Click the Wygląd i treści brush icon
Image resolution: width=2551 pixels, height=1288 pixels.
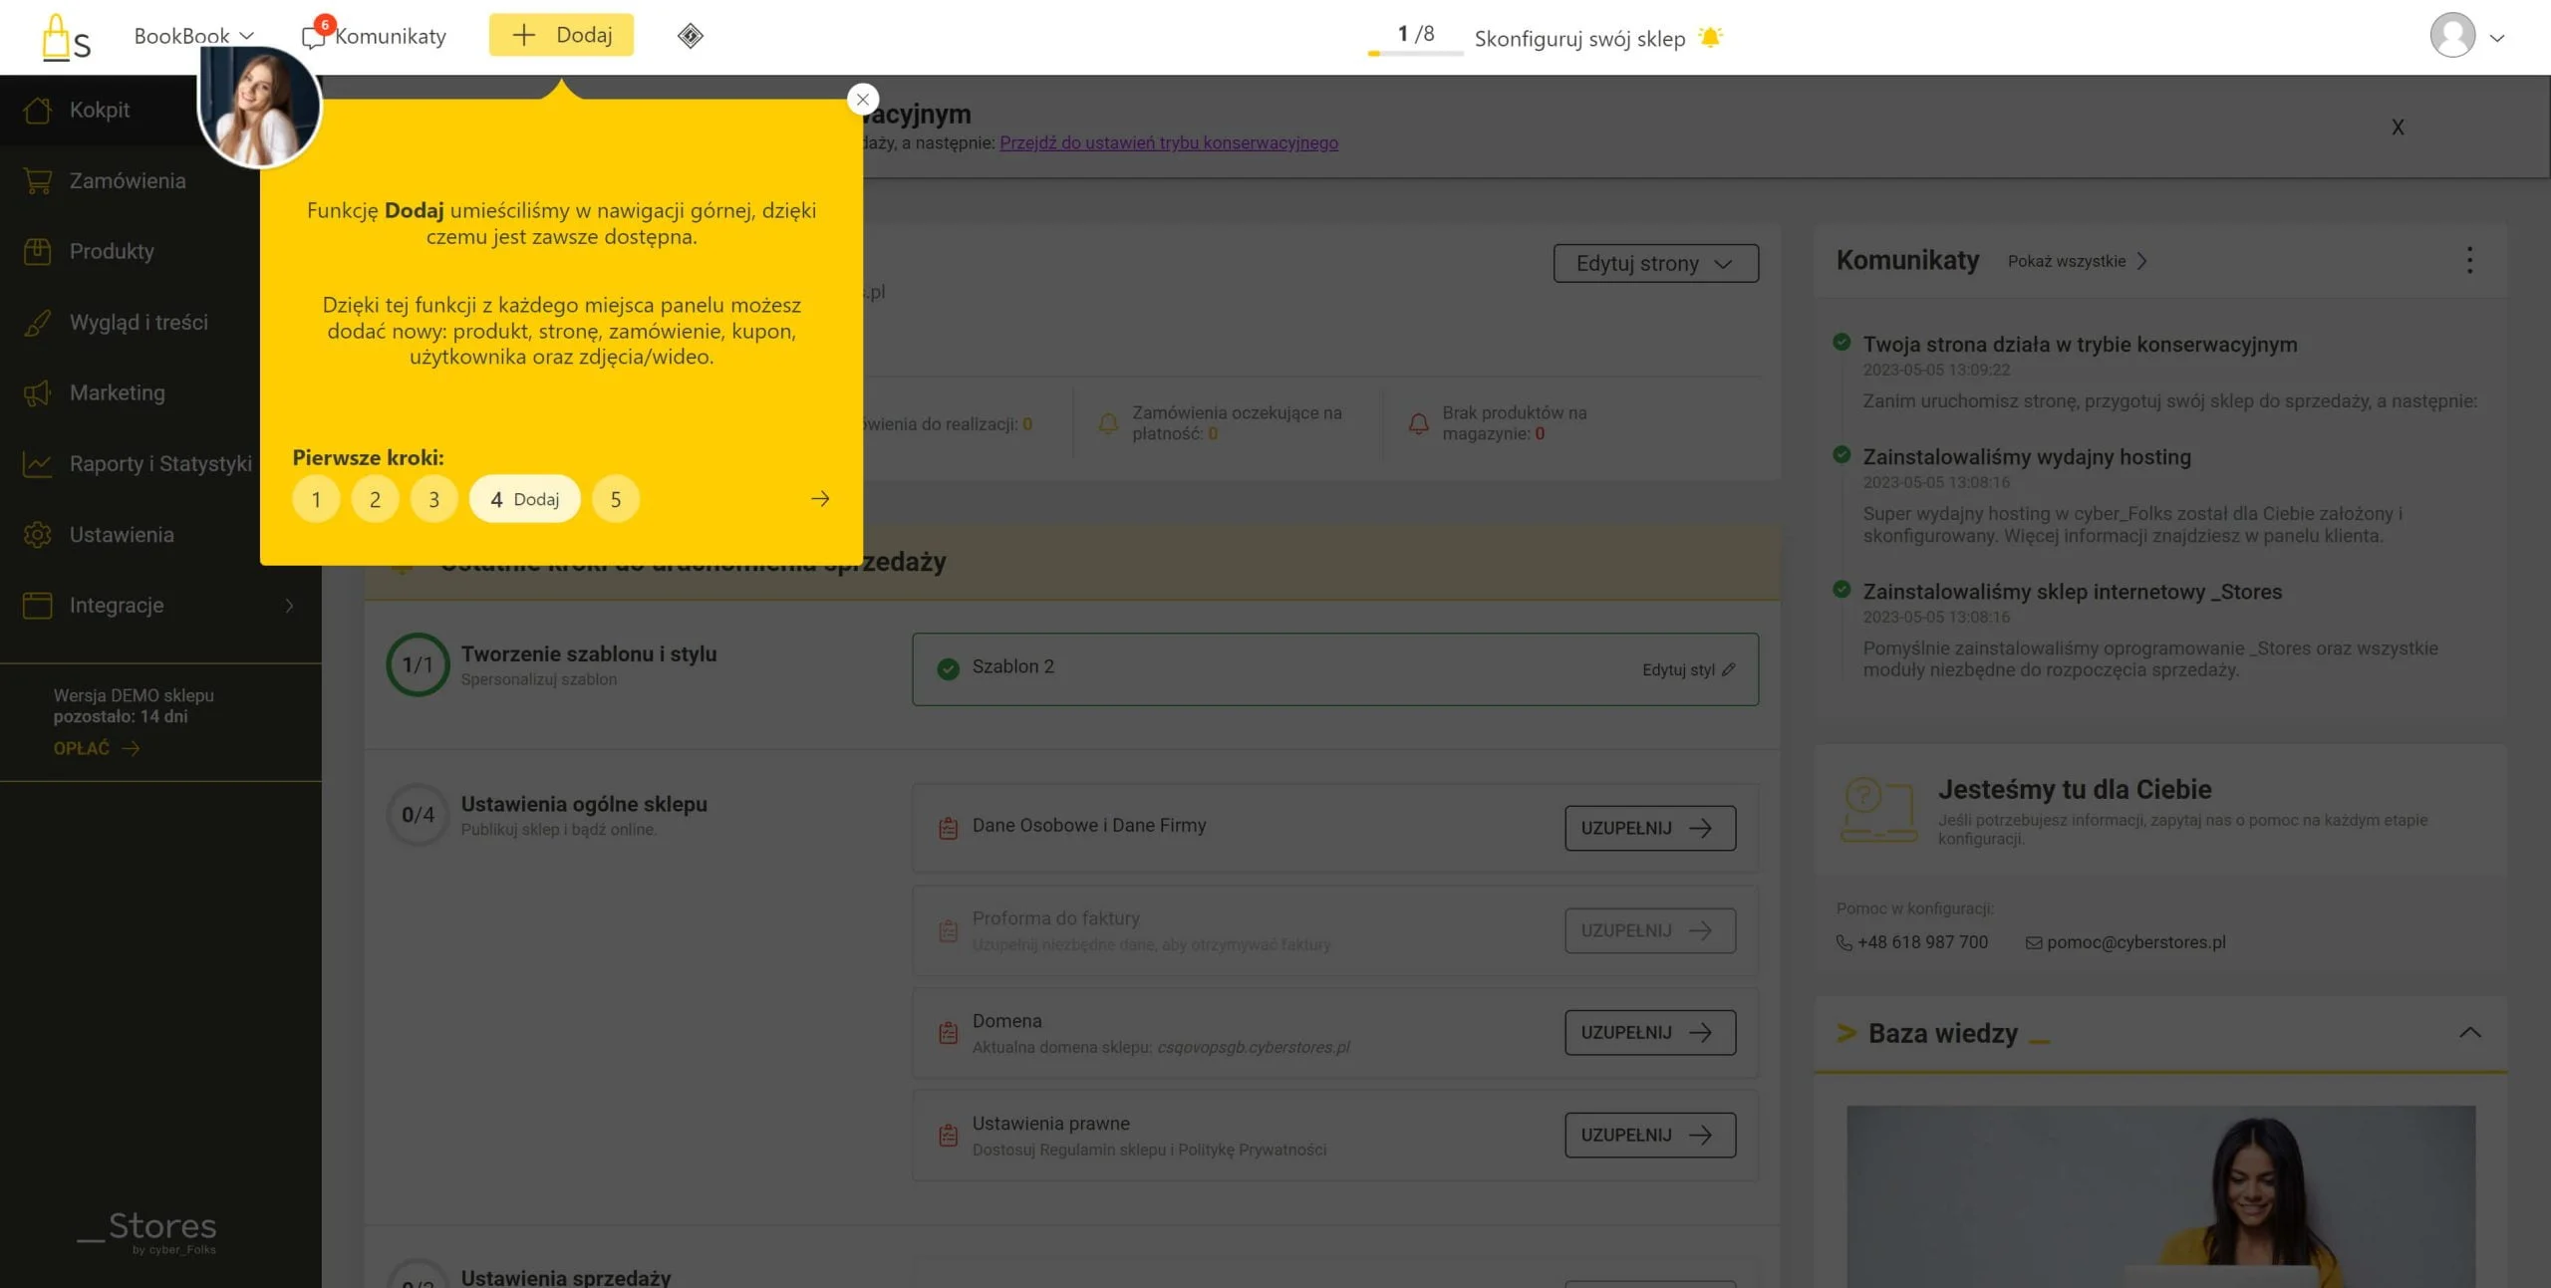click(x=37, y=322)
